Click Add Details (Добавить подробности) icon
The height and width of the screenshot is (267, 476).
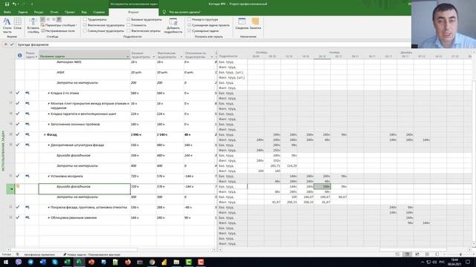click(173, 25)
